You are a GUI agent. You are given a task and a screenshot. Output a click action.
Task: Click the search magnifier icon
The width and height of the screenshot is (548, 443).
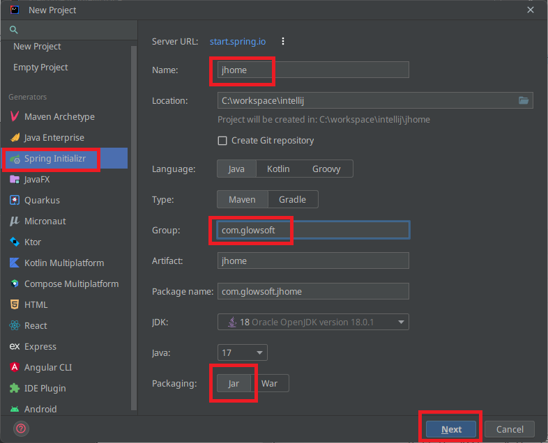coord(14,30)
